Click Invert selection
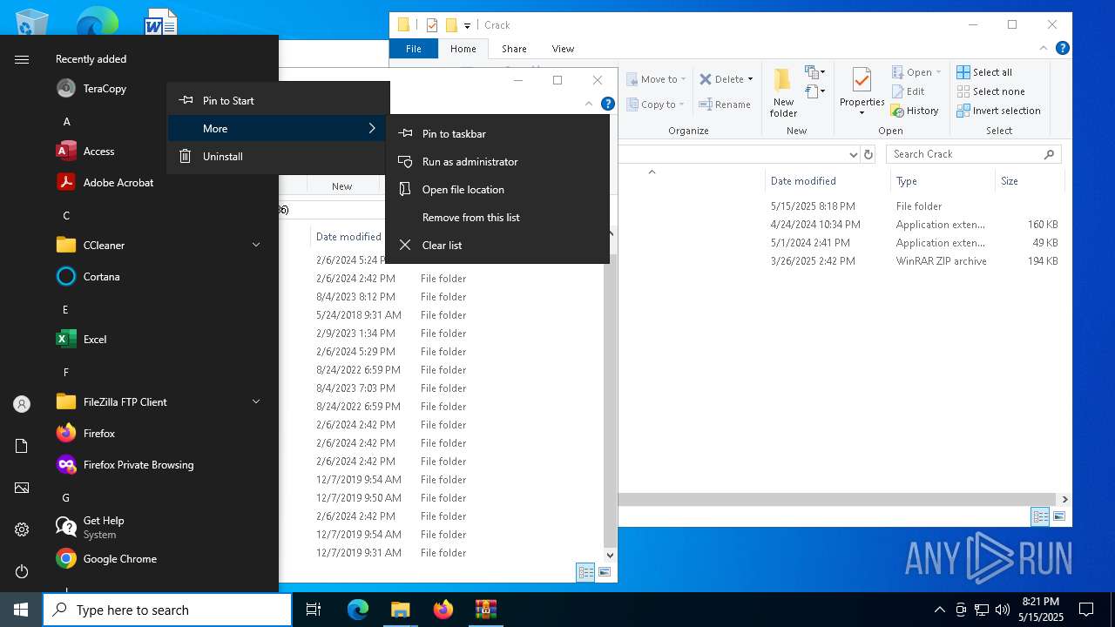This screenshot has height=627, width=1115. click(x=998, y=111)
